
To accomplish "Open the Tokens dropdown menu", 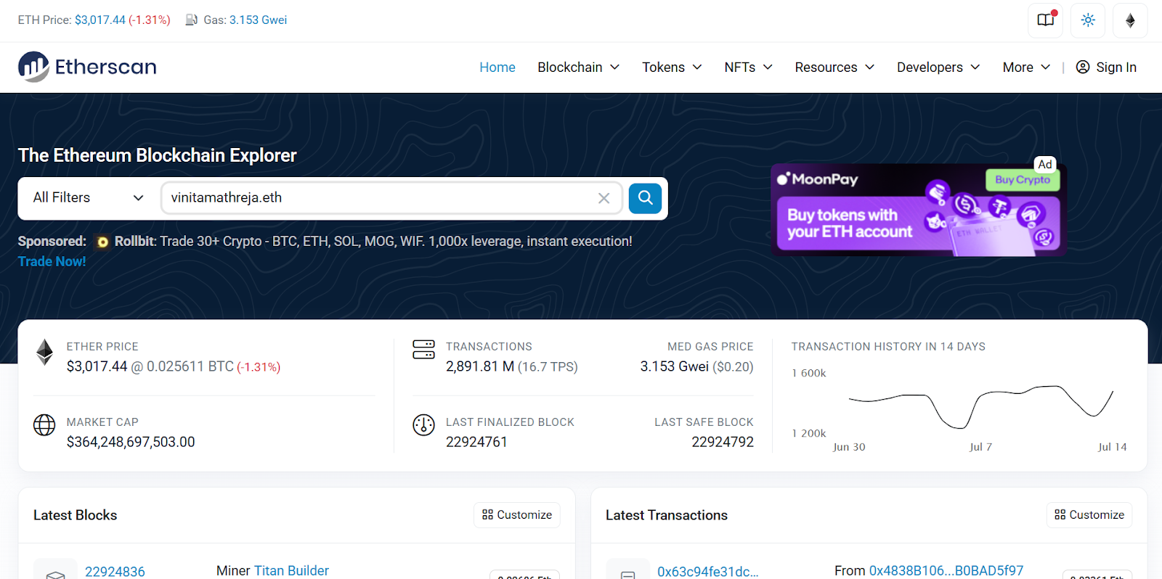I will pyautogui.click(x=672, y=67).
